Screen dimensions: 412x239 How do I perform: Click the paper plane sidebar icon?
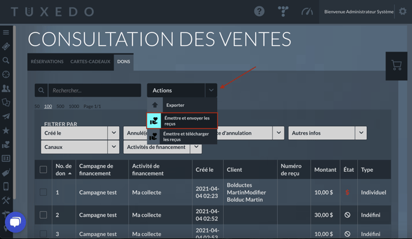click(6, 116)
